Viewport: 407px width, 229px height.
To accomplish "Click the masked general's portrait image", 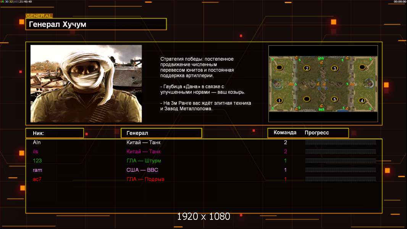I will (86, 84).
